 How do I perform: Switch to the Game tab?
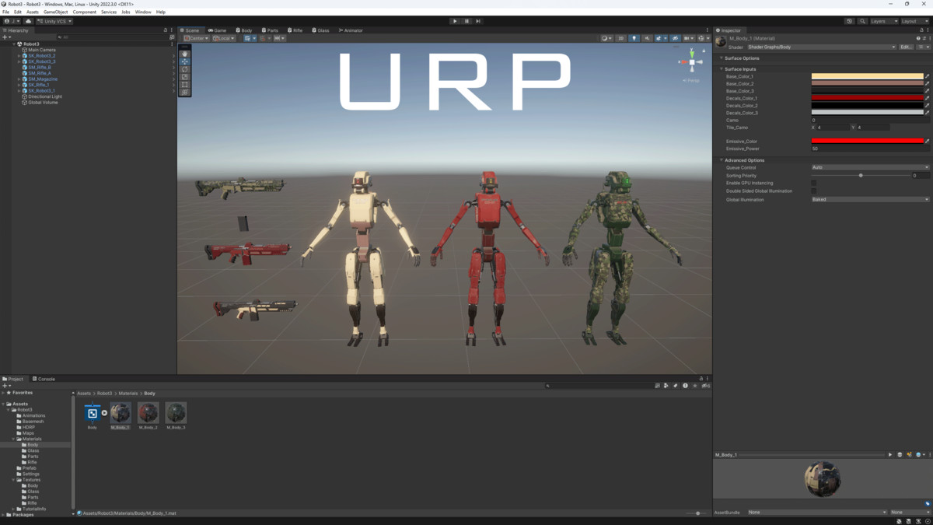(x=217, y=30)
